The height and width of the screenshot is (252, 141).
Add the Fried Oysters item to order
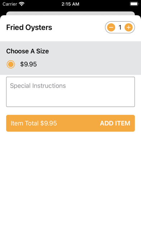pos(70,123)
